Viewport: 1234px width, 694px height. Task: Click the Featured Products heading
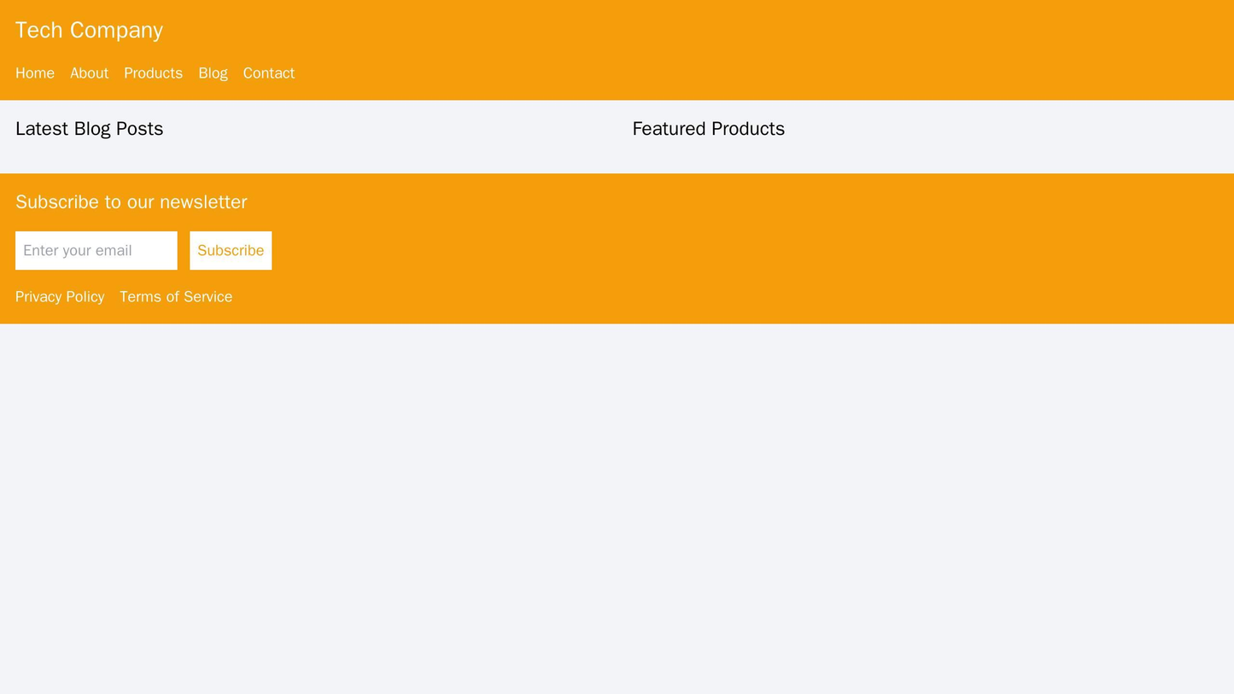708,129
